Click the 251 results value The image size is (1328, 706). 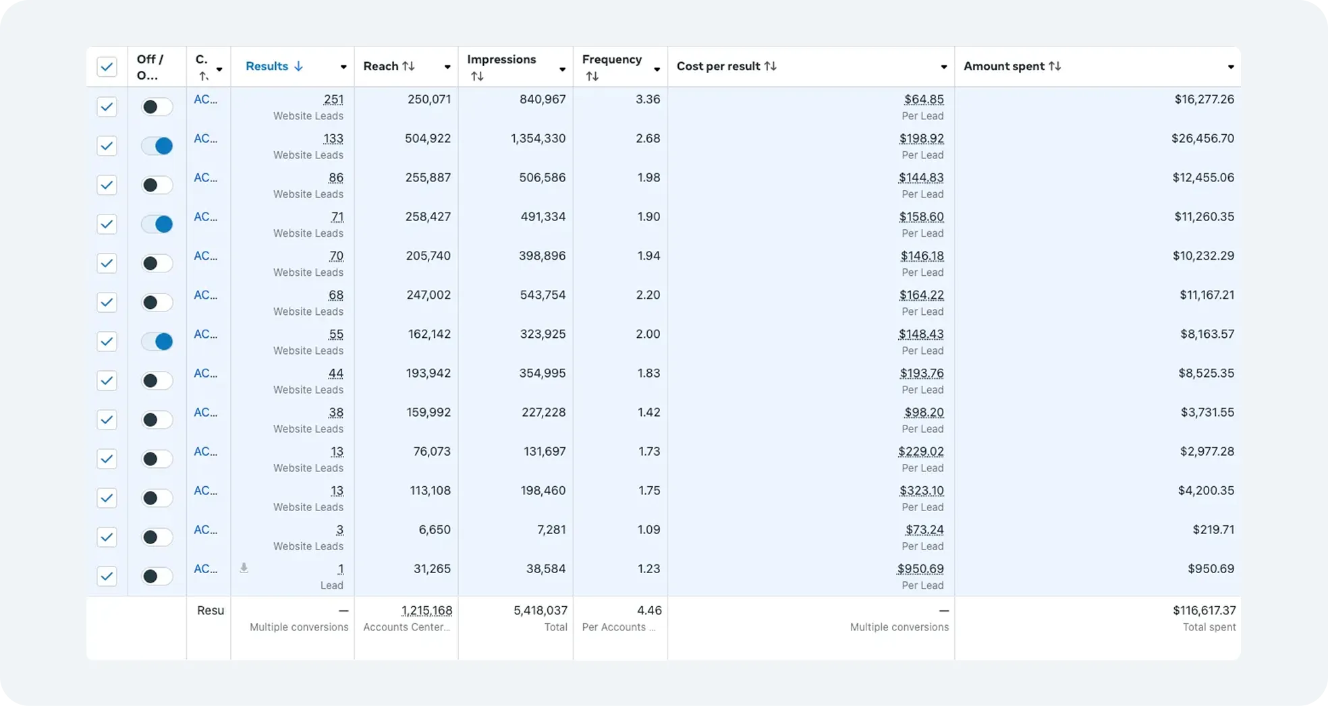[x=333, y=99]
